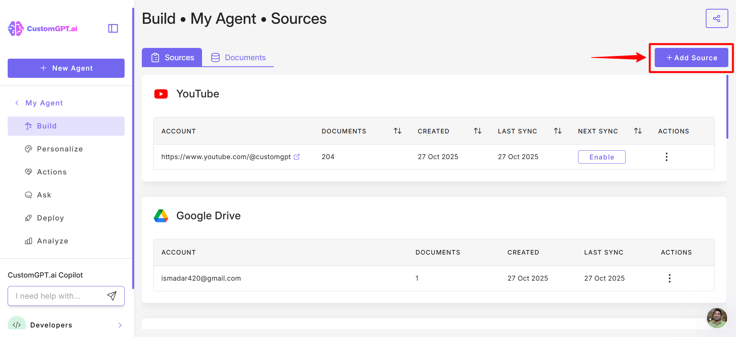
Task: Click the CustomGPT.ai brain logo
Action: [x=16, y=28]
